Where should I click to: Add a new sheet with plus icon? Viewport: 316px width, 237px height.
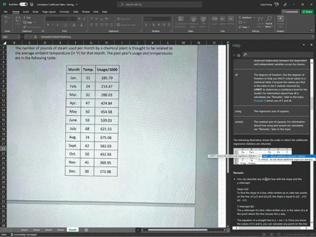pos(86,230)
